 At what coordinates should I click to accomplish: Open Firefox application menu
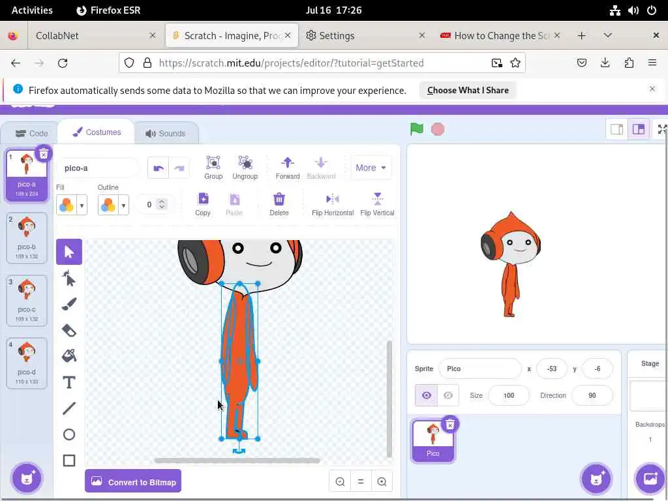click(x=652, y=63)
